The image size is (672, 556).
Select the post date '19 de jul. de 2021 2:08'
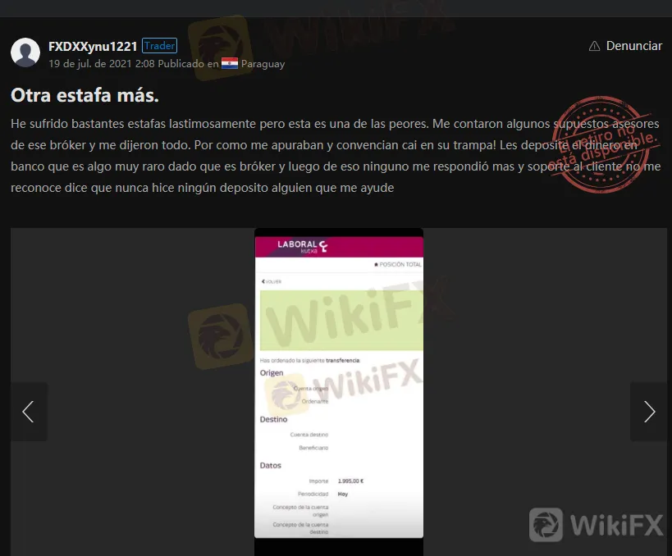[102, 64]
